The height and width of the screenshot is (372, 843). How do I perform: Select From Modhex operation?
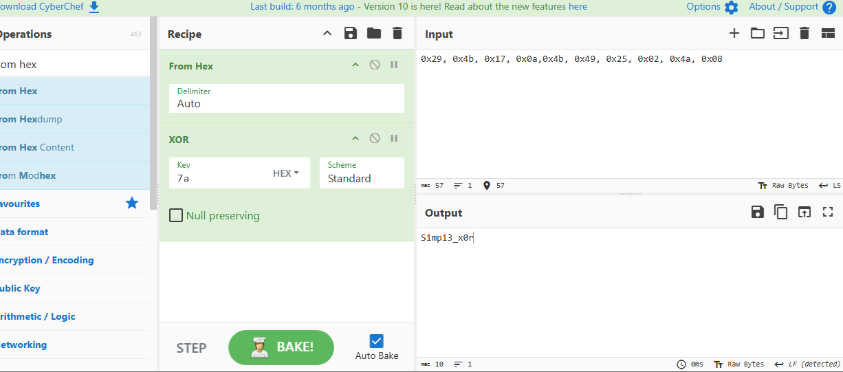point(75,175)
